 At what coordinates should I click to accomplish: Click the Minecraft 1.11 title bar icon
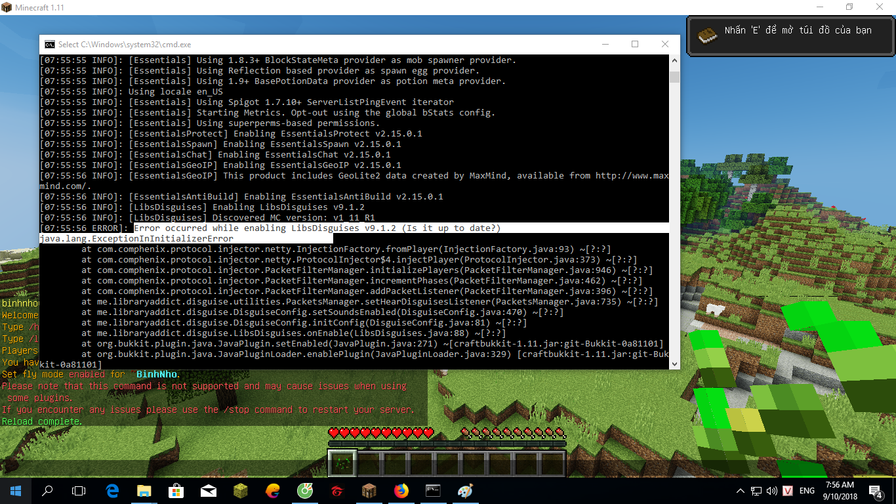click(8, 7)
